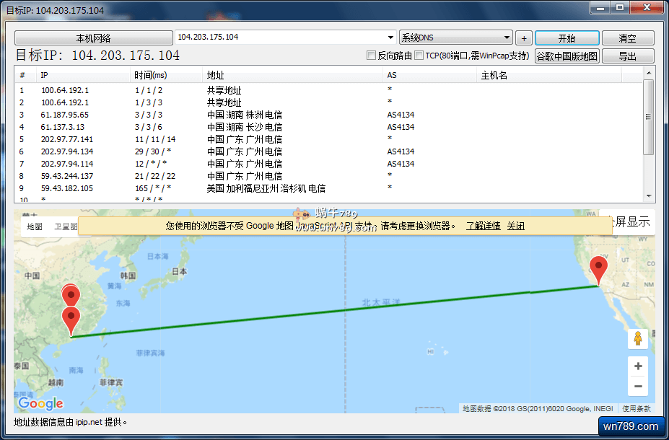Click the 了解详情 link in warning bar

(x=483, y=226)
